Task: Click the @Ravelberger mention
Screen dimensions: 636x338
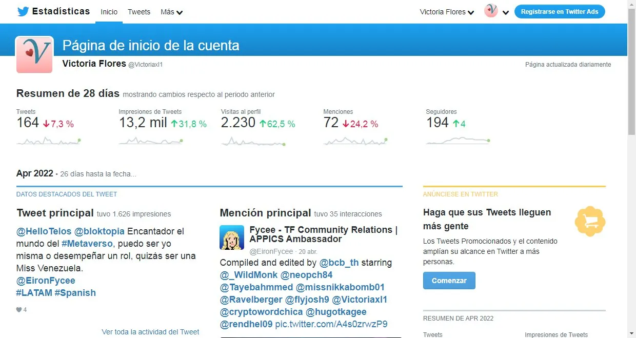Action: coord(251,300)
